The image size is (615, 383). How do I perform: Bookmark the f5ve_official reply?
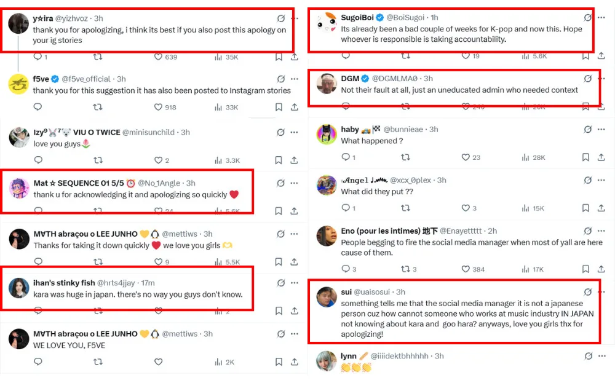[279, 107]
